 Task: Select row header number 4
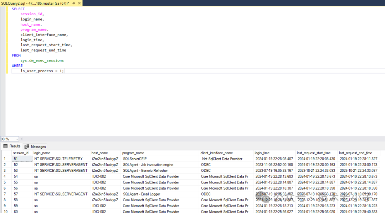click(7, 176)
